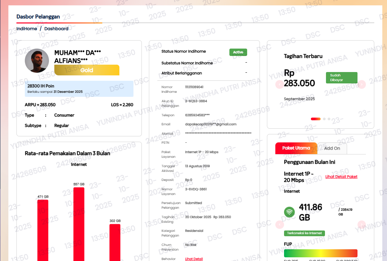The width and height of the screenshot is (387, 261).
Task: Select the 2384.19 GB quota text
Action: 345,212
